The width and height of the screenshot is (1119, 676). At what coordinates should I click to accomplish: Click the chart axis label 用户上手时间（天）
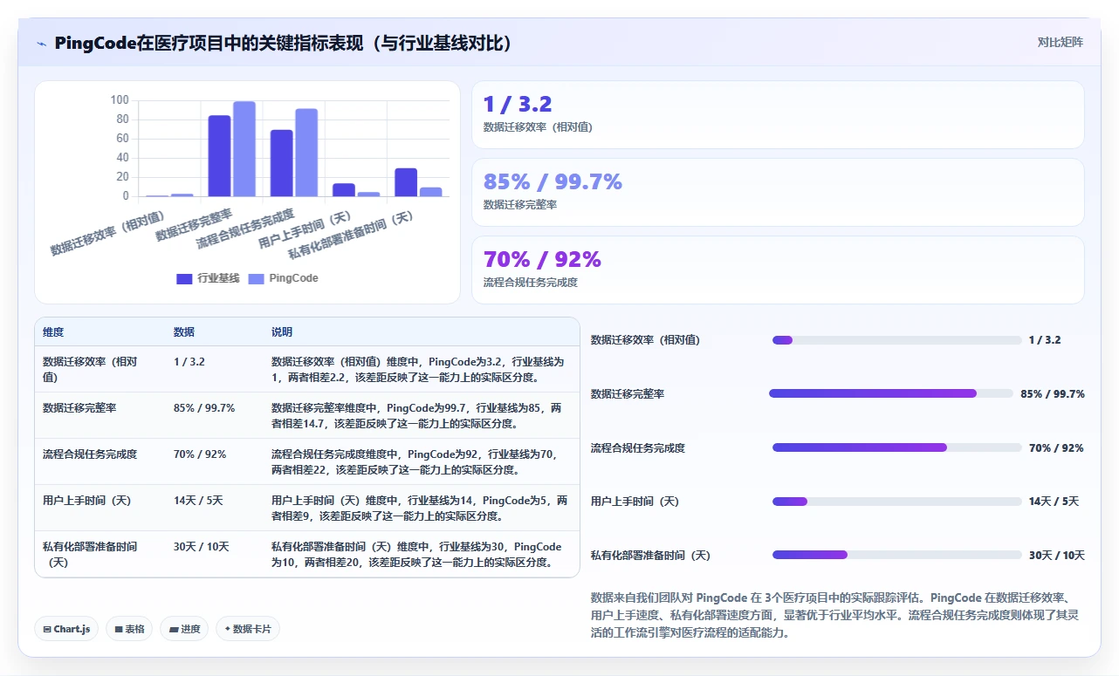pyautogui.click(x=307, y=229)
